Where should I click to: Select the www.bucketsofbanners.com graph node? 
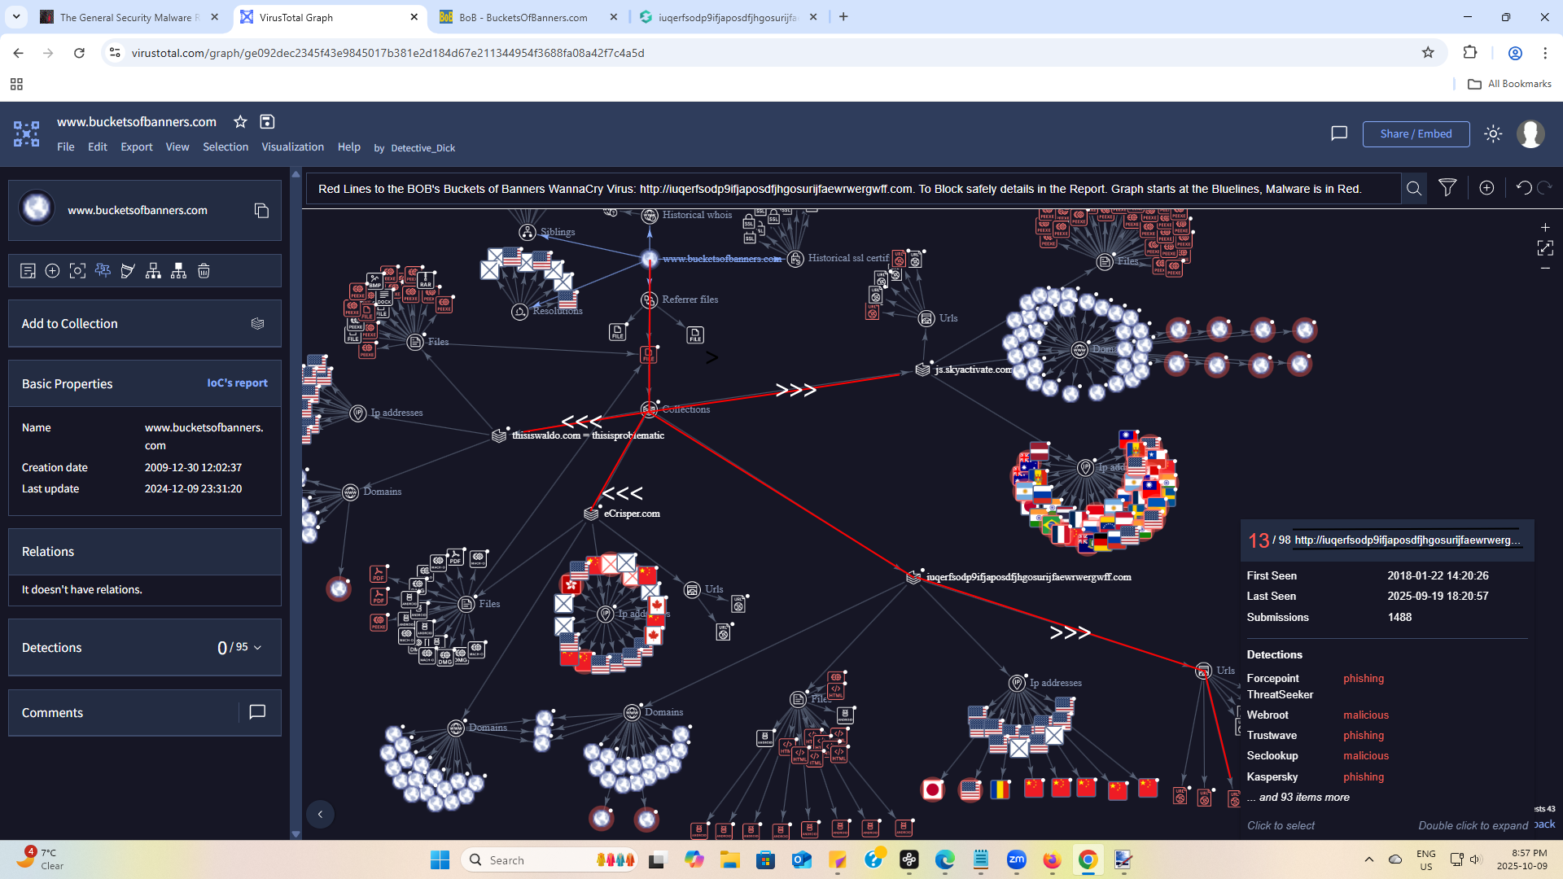650,259
